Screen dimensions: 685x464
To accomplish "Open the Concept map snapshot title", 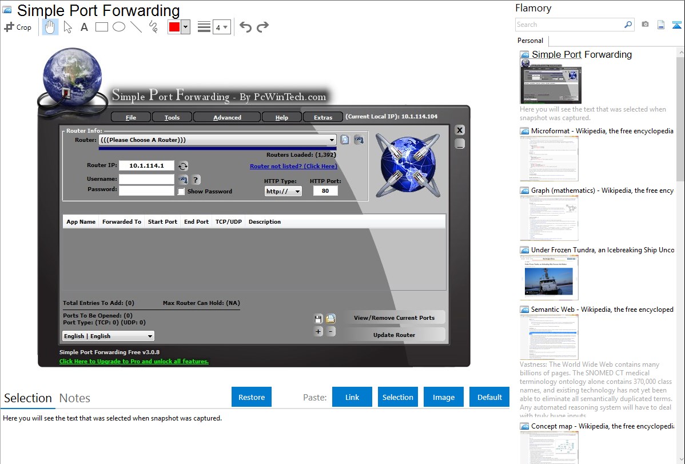I will [602, 426].
